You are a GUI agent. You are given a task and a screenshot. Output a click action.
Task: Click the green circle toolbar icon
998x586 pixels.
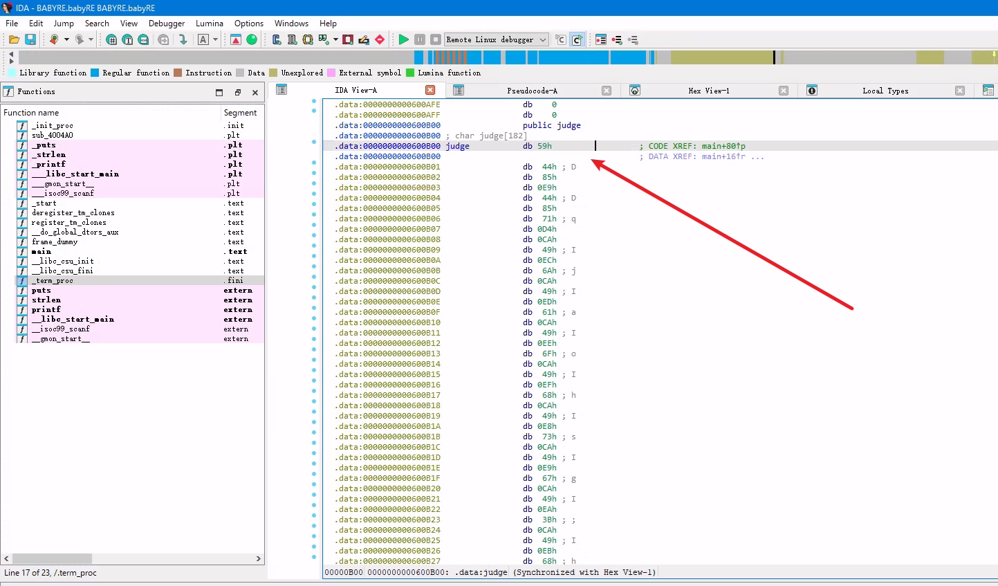click(x=252, y=39)
